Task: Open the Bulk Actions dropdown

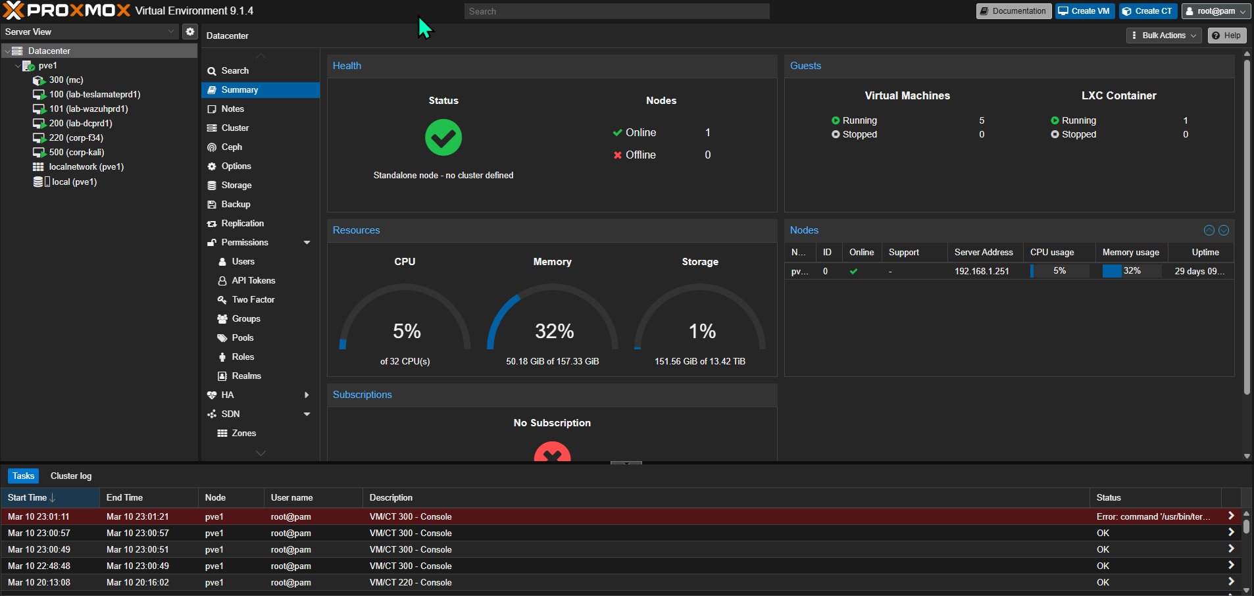Action: 1164,36
